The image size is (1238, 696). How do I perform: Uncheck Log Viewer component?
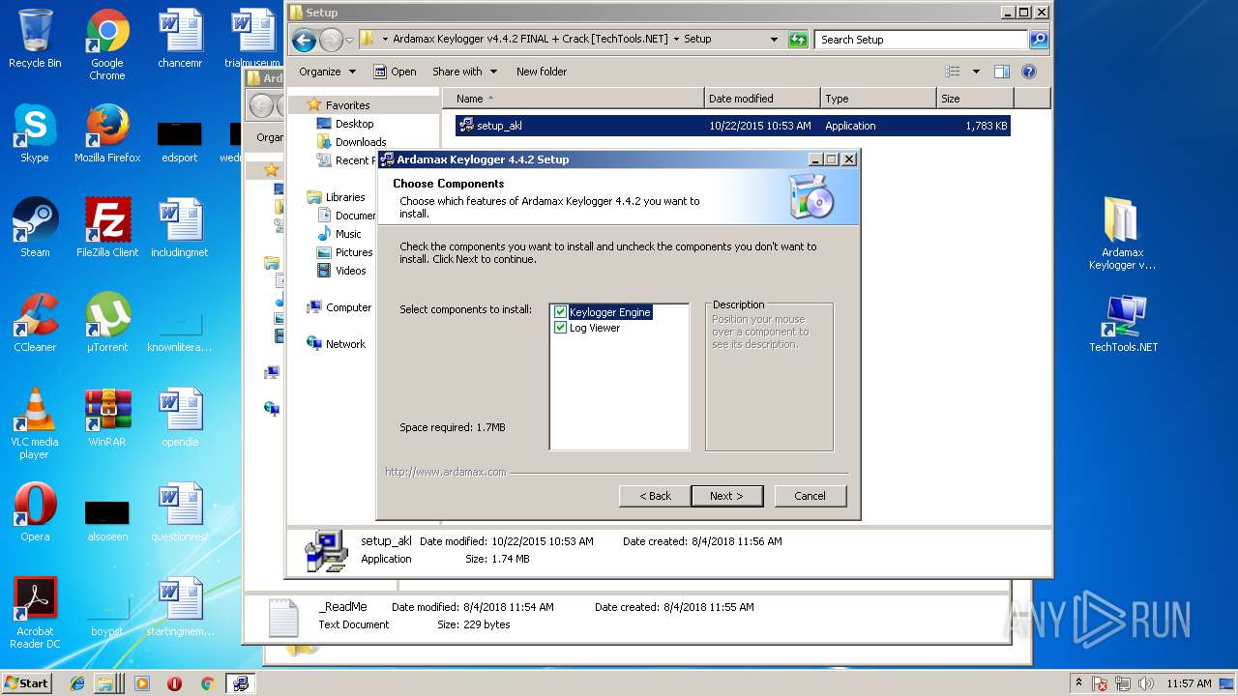[x=560, y=328]
